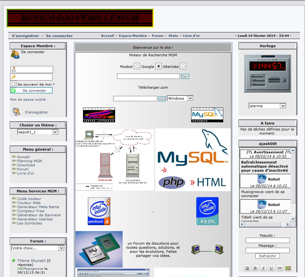The height and width of the screenshot is (277, 305).
Task: Click the Powered by Apache badge
Action: tap(99, 115)
